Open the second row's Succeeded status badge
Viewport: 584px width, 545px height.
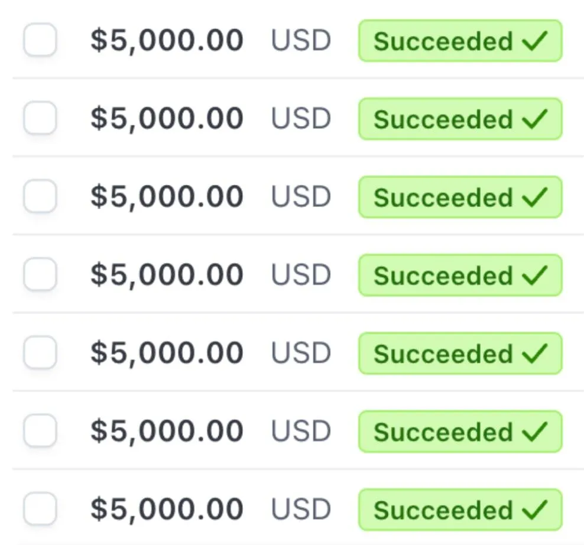tap(460, 119)
